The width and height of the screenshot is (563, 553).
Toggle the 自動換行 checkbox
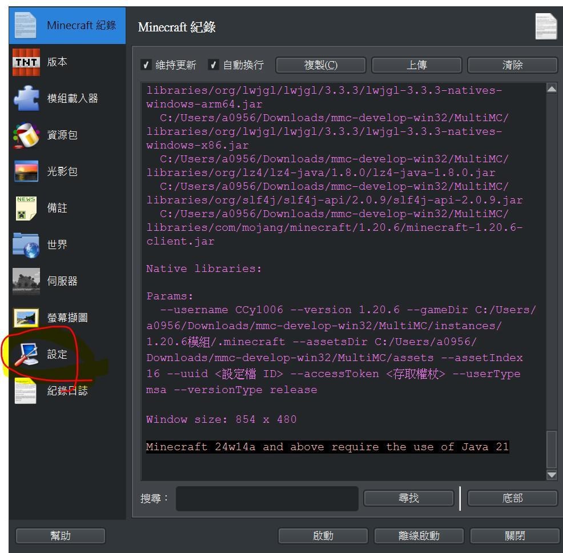(x=214, y=65)
